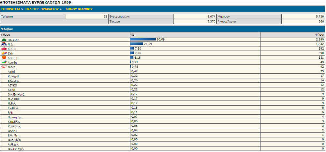Click the % column header
The width and height of the screenshot is (326, 152).
(133, 34)
